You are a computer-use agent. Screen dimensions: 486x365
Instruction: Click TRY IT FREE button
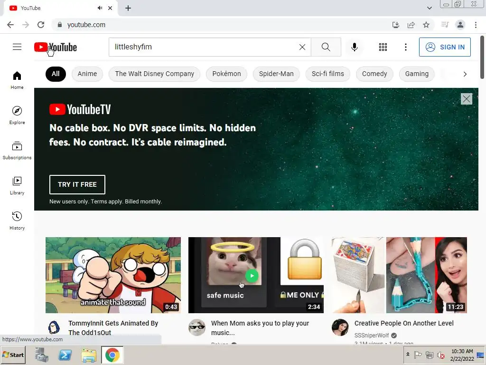[x=77, y=184]
